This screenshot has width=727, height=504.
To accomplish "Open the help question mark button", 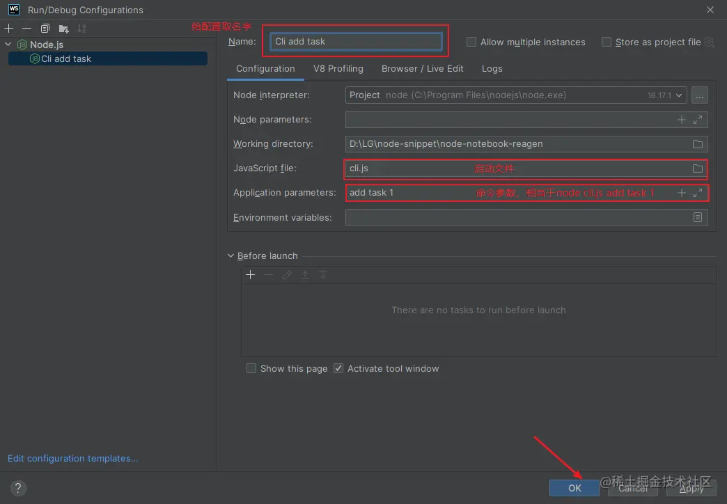I will 18,488.
